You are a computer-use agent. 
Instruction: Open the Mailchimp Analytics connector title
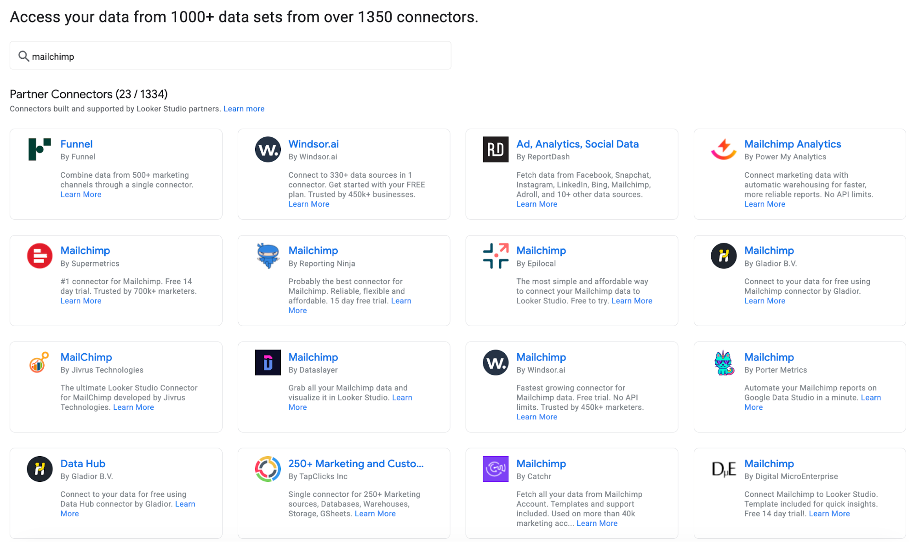[x=793, y=144]
